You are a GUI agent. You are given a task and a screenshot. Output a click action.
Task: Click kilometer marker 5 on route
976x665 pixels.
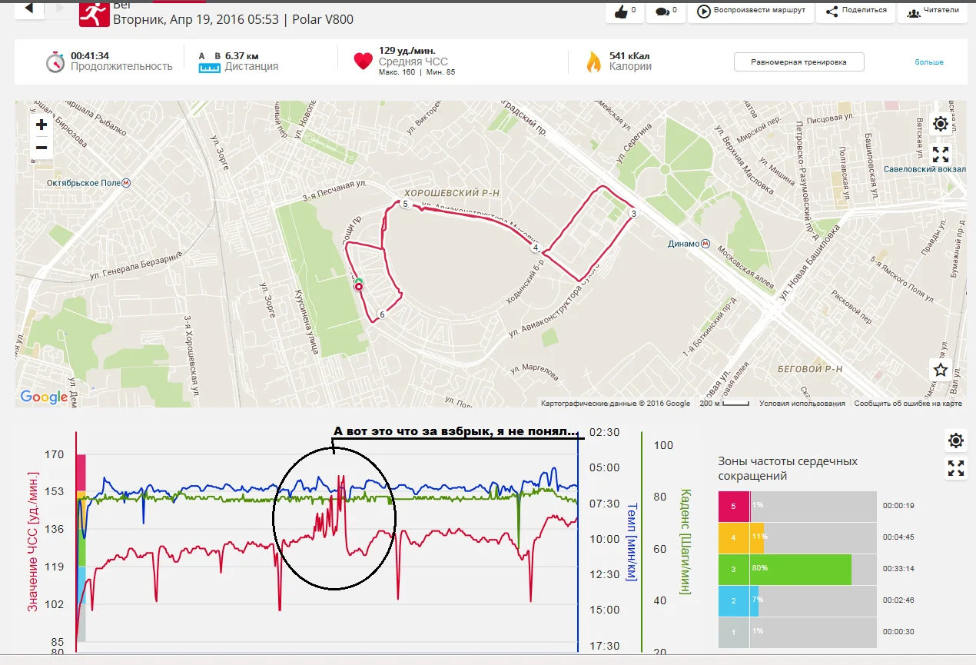coord(404,204)
